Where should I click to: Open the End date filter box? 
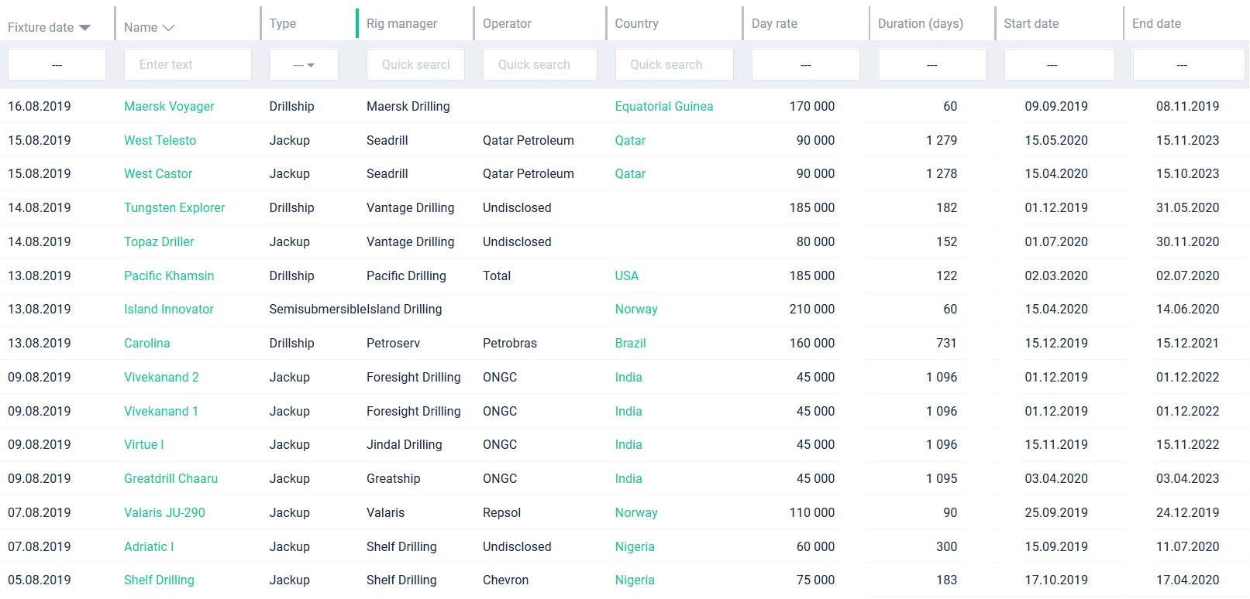tap(1189, 65)
